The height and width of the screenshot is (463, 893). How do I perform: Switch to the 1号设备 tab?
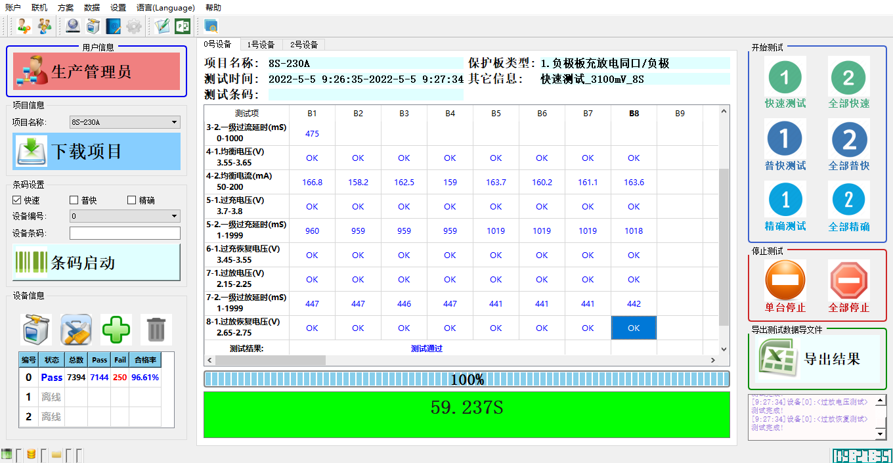[x=261, y=45]
